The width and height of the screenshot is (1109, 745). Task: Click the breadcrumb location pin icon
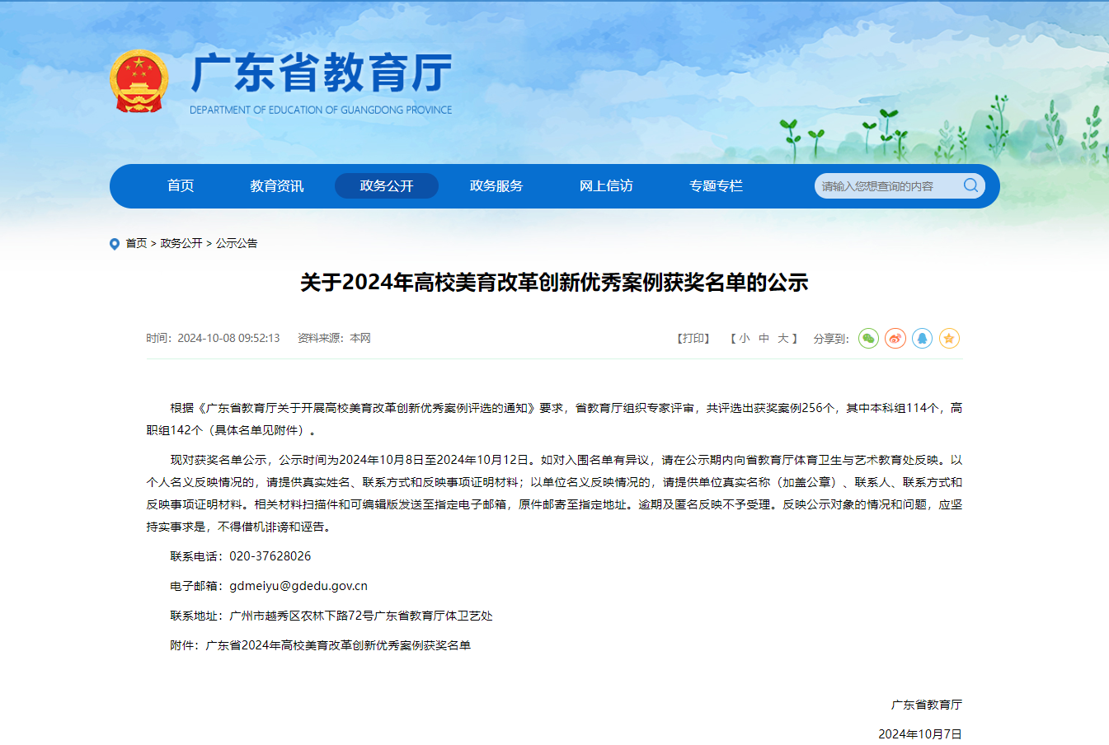pos(115,244)
